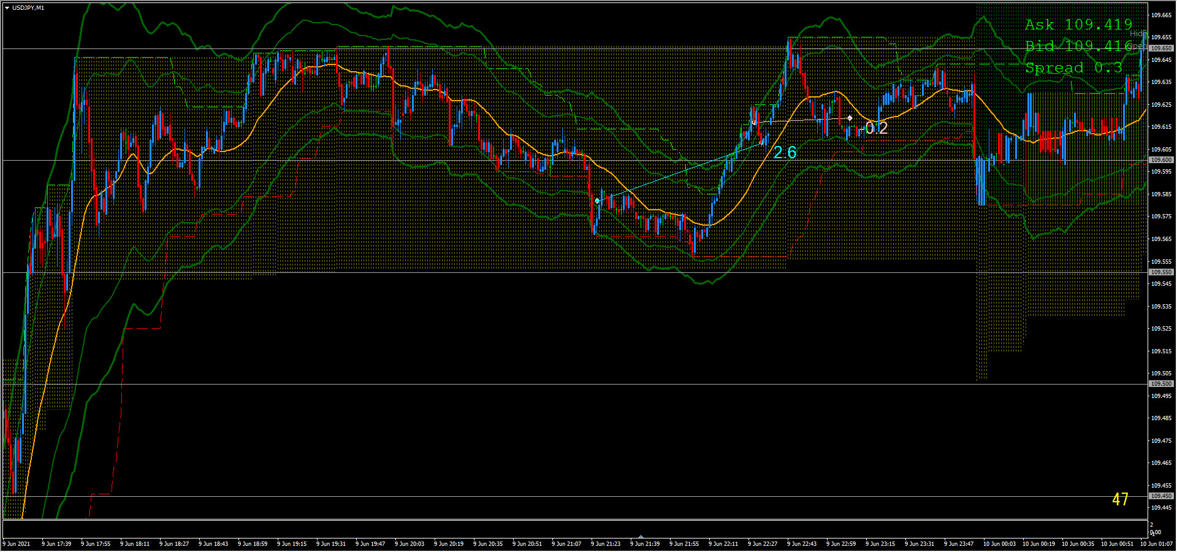Screen dimensions: 1177x552
Task: Click the 109.465 price scale value
Action: pos(1162,463)
